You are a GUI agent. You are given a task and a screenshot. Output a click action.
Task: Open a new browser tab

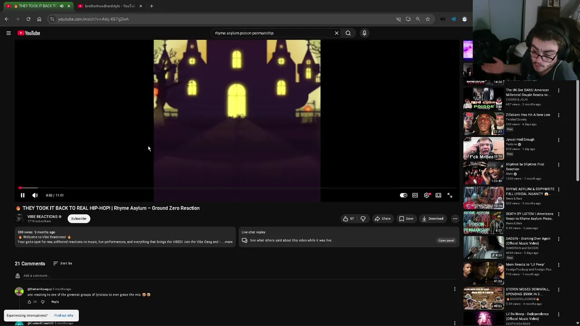coord(151,6)
